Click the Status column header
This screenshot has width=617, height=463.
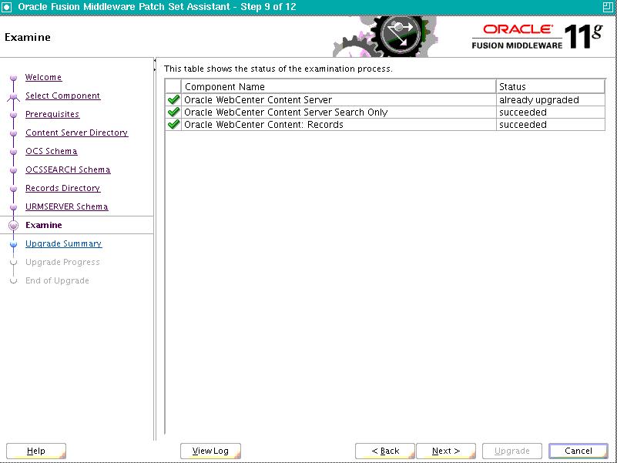tap(551, 86)
